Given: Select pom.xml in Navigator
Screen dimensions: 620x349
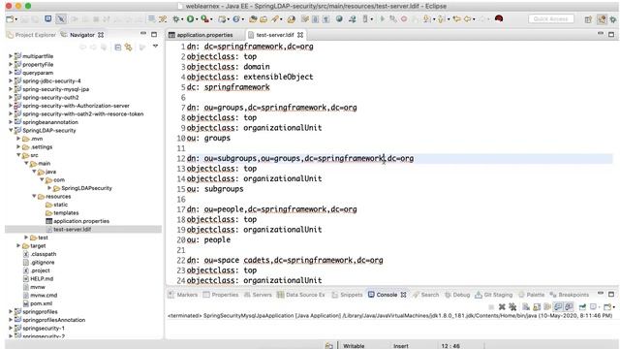Looking at the screenshot, I should (41, 303).
